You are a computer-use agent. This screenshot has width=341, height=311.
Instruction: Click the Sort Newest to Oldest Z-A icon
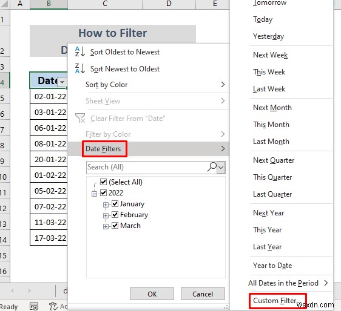[x=79, y=68]
